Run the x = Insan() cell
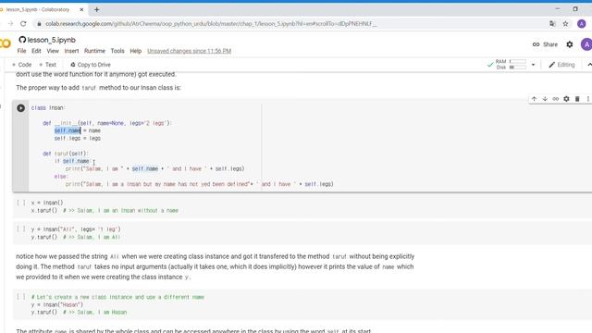Image resolution: width=592 pixels, height=333 pixels. (21, 203)
